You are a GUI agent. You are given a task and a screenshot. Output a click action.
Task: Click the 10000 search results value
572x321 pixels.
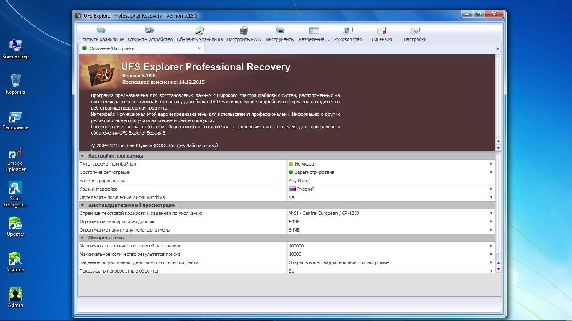pyautogui.click(x=295, y=254)
